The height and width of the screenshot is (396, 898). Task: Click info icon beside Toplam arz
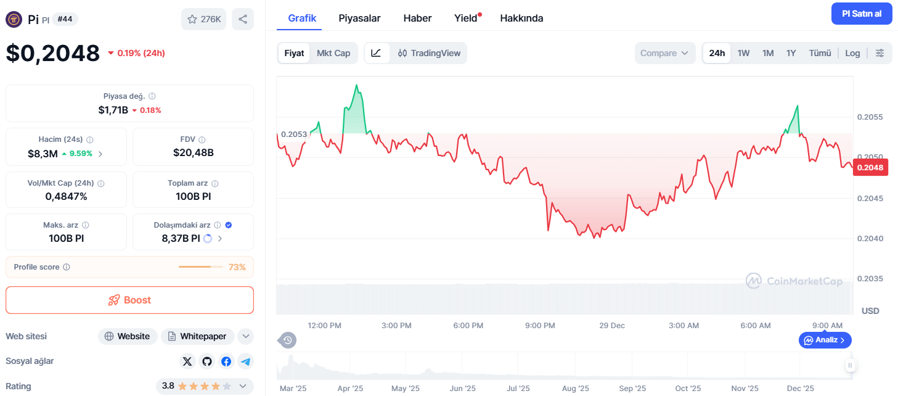point(214,184)
